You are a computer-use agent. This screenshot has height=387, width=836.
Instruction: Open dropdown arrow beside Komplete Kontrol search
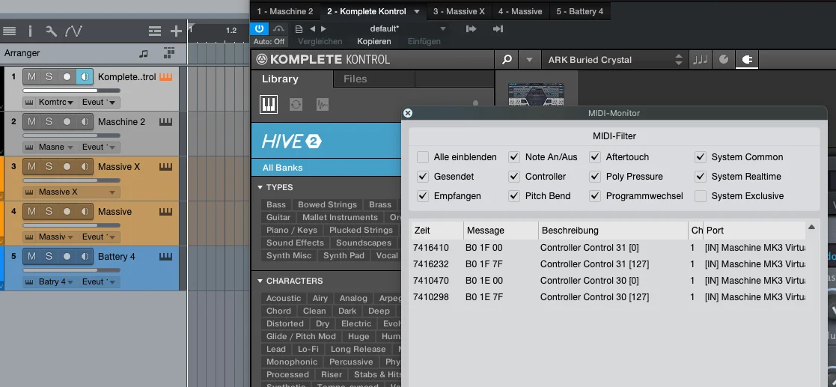tap(529, 60)
